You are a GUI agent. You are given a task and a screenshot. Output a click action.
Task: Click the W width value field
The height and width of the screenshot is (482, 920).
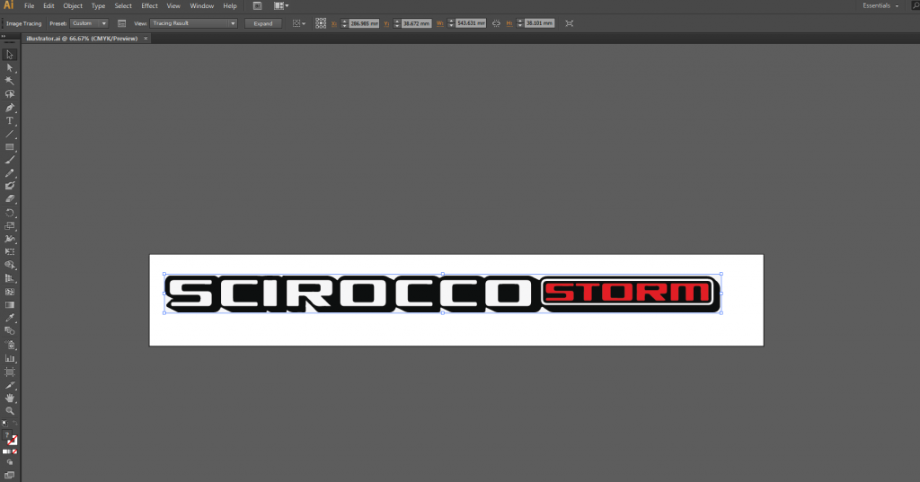point(471,23)
